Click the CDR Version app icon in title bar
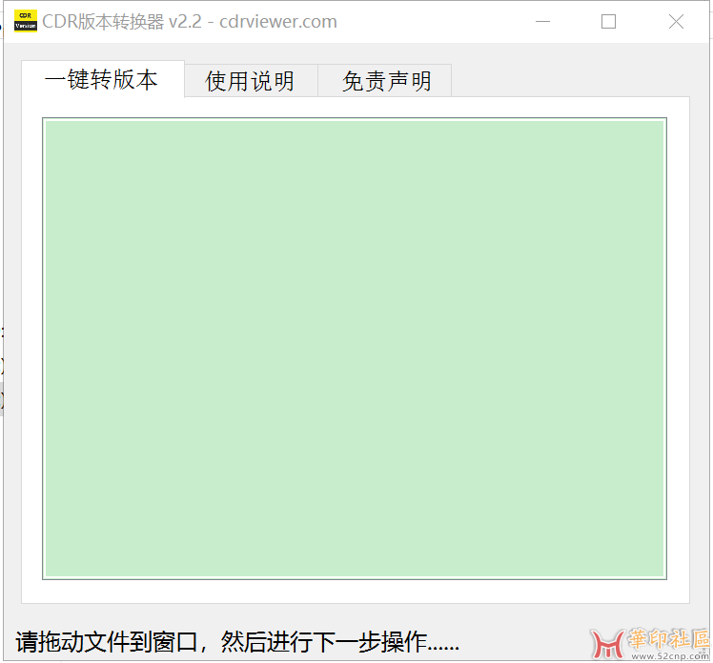The image size is (713, 663). (26, 21)
